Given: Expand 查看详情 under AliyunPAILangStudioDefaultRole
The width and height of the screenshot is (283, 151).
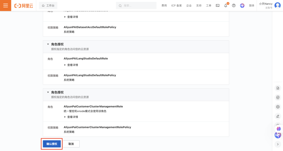Looking at the screenshot, I should coord(71,65).
